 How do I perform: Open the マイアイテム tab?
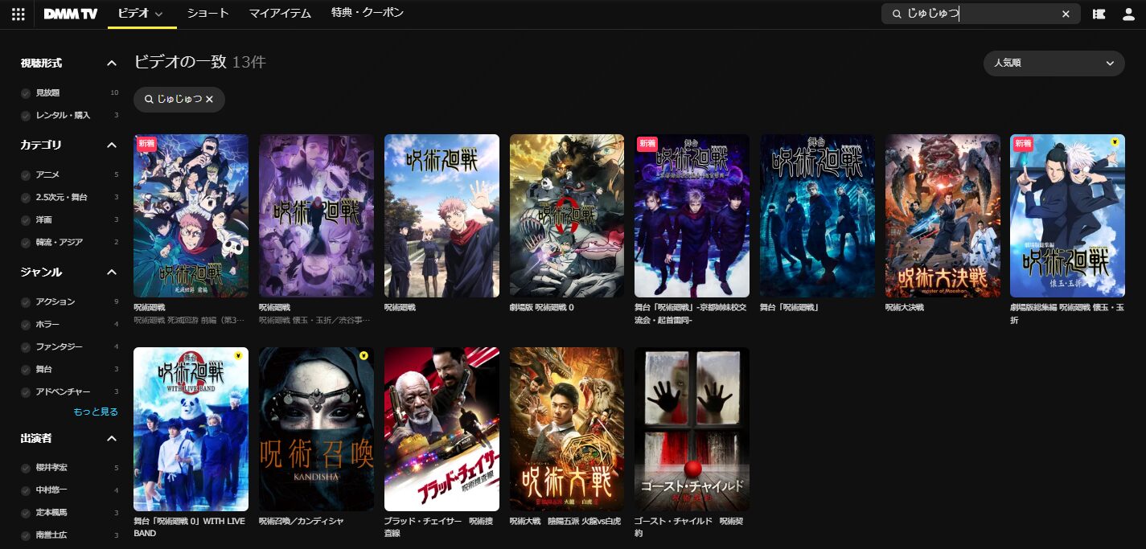click(280, 14)
